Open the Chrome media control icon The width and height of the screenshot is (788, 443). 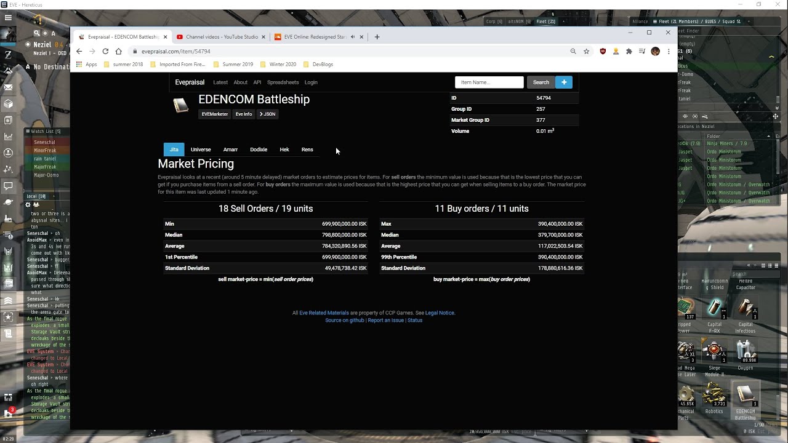pyautogui.click(x=642, y=52)
